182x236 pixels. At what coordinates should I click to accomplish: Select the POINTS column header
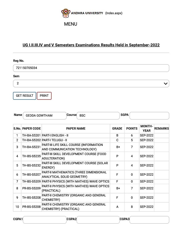tap(132, 128)
